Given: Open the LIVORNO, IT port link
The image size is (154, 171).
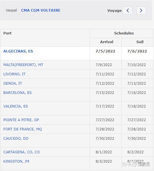Looking at the screenshot, I should 14,74.
